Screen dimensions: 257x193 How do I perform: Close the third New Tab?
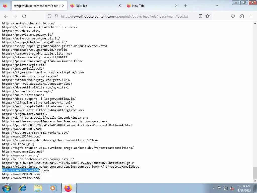pos(176,6)
